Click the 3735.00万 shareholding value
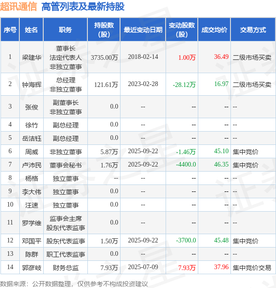The width and height of the screenshot is (276, 288). 104,58
